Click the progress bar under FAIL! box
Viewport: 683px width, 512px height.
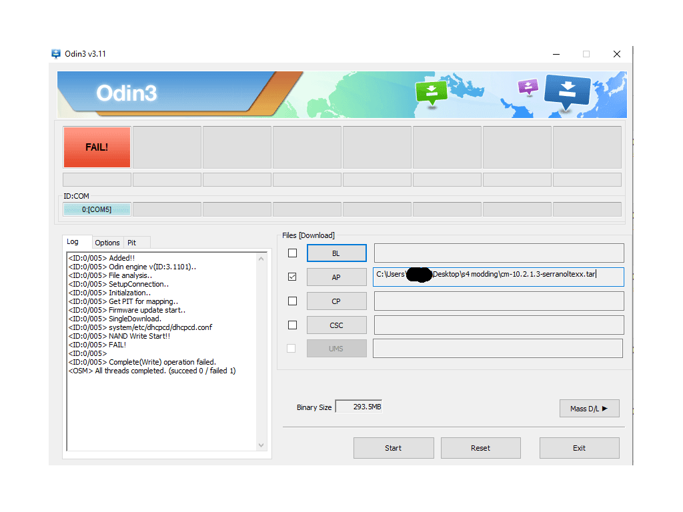click(97, 179)
